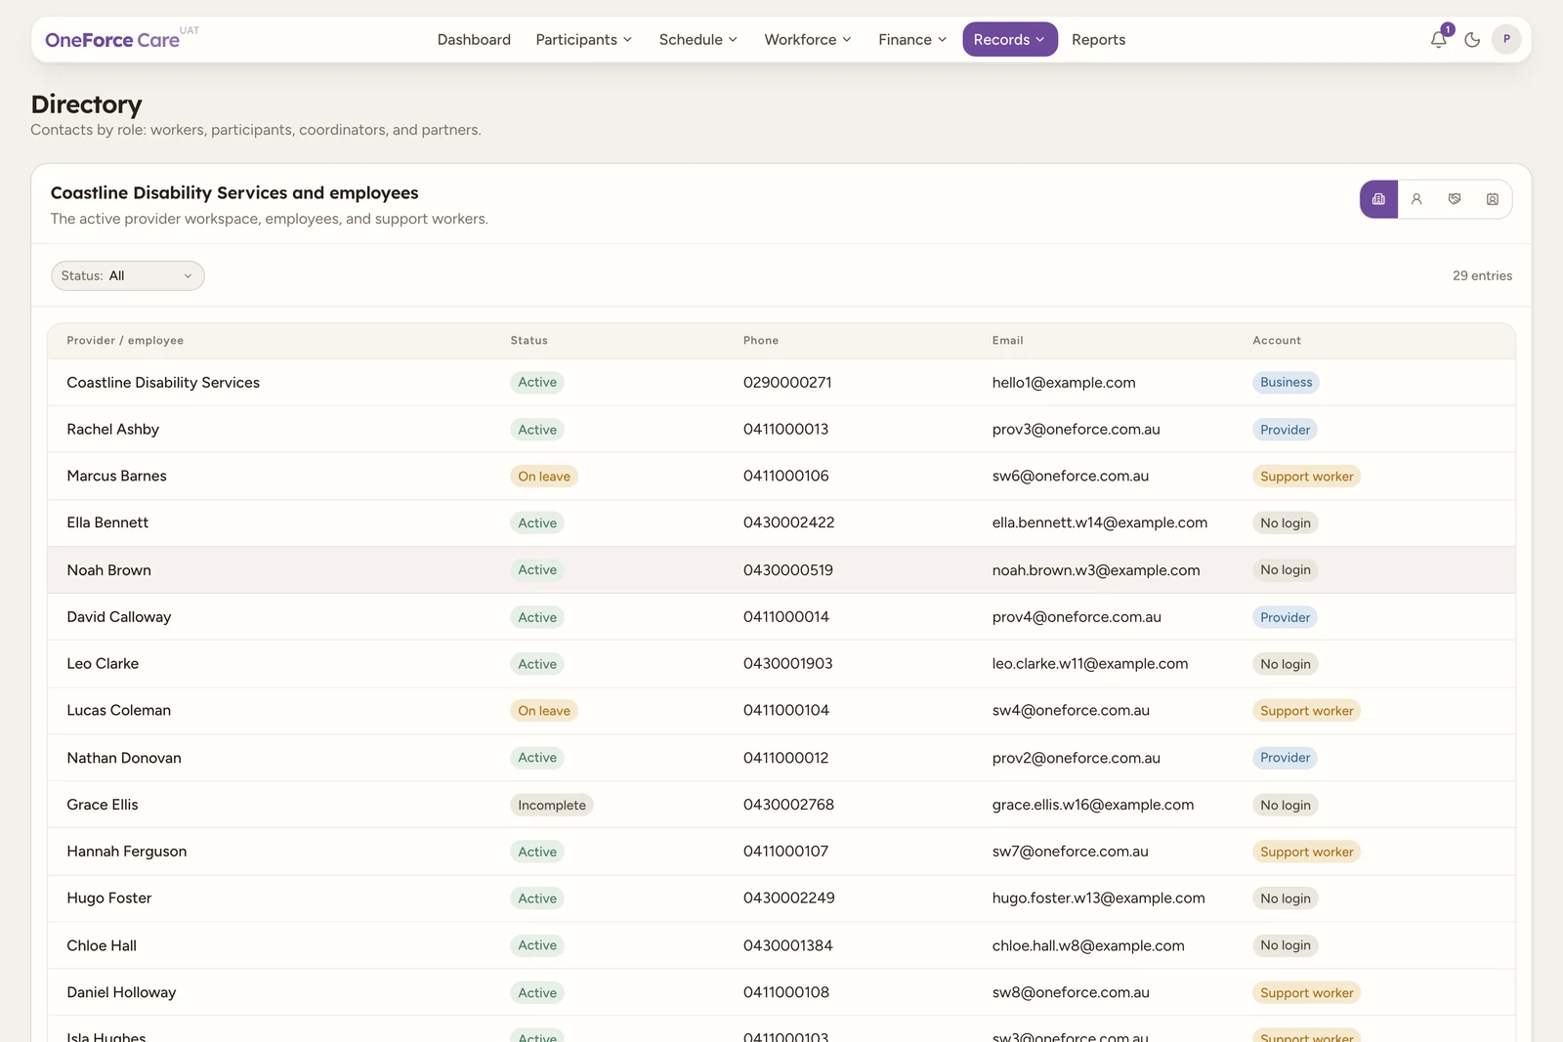Click the Provider / employee column header
This screenshot has width=1563, height=1042.
coord(125,341)
